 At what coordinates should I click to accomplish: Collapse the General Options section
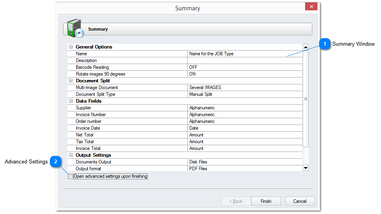(x=71, y=47)
